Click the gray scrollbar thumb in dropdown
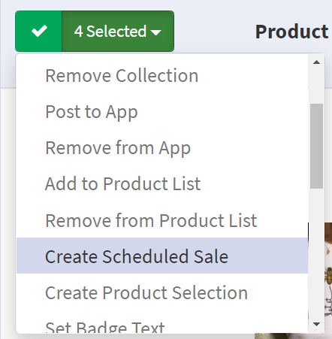This screenshot has height=339, width=332. 316,146
